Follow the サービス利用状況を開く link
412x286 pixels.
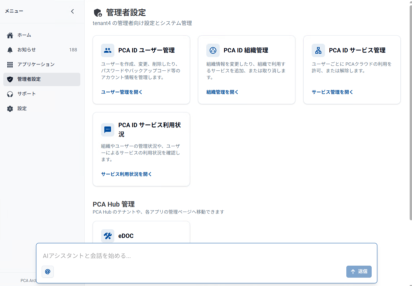pos(126,174)
